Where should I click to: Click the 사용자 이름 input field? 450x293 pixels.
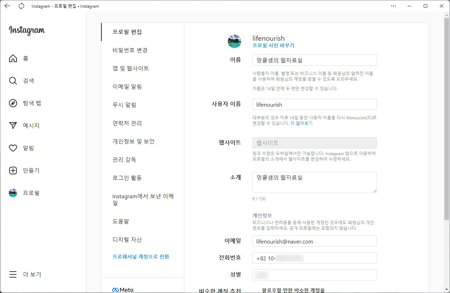click(315, 105)
